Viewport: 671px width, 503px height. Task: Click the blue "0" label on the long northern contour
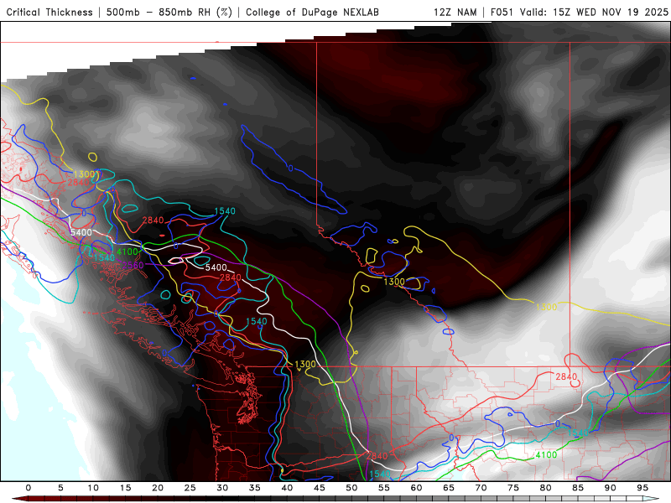pyautogui.click(x=290, y=169)
